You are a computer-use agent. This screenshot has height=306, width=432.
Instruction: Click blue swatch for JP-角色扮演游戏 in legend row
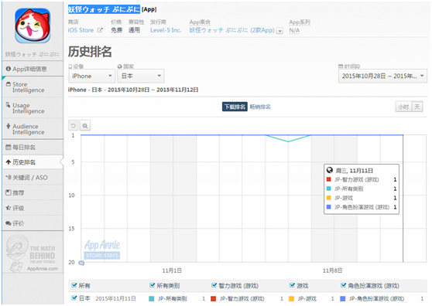(x=343, y=298)
